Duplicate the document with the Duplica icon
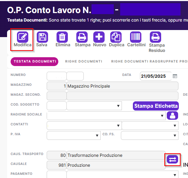 coord(116,37)
